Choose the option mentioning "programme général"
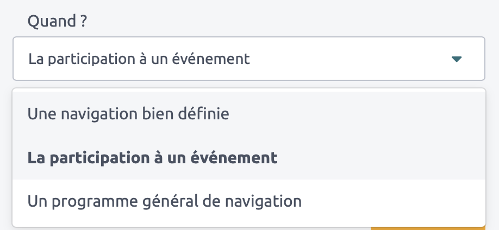This screenshot has width=499, height=230. coord(164,201)
